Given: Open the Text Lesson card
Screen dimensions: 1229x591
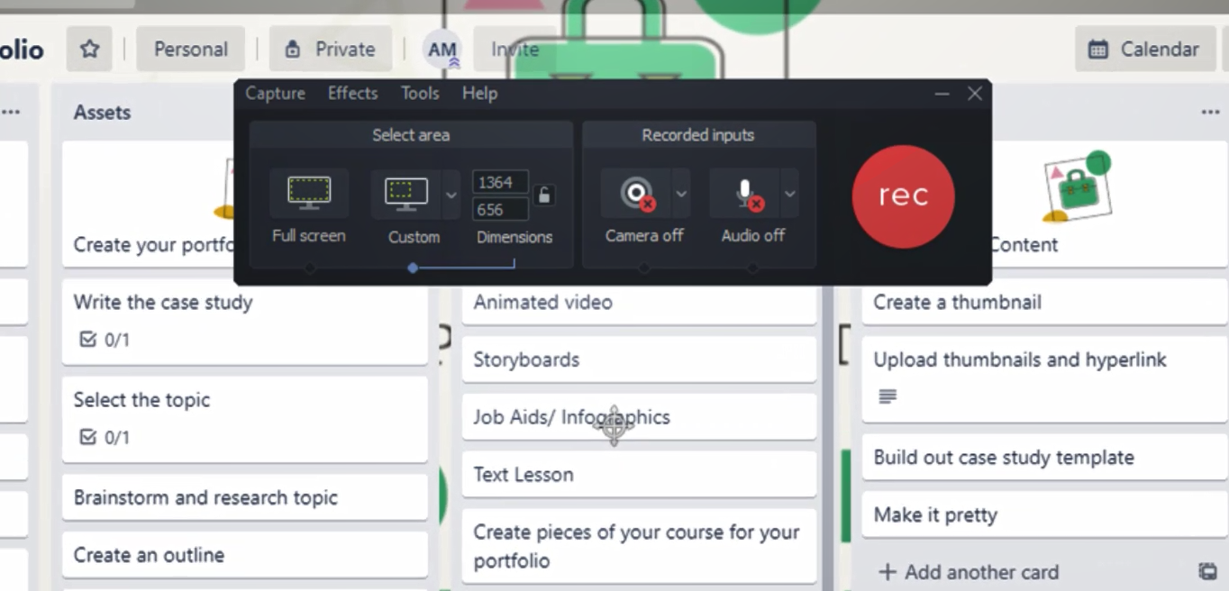Looking at the screenshot, I should pyautogui.click(x=639, y=475).
